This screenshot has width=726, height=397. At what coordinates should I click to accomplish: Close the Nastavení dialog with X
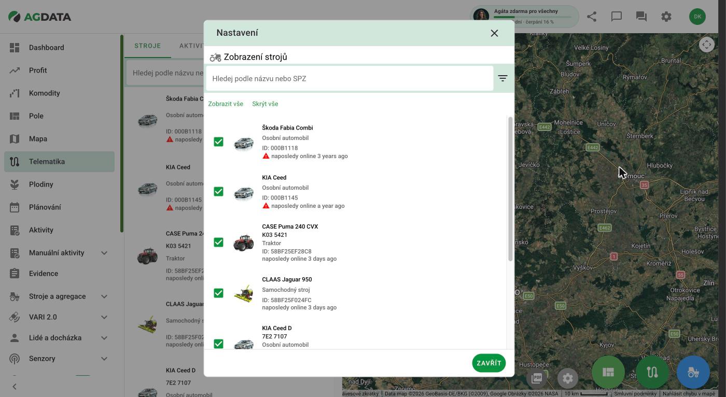pos(494,33)
